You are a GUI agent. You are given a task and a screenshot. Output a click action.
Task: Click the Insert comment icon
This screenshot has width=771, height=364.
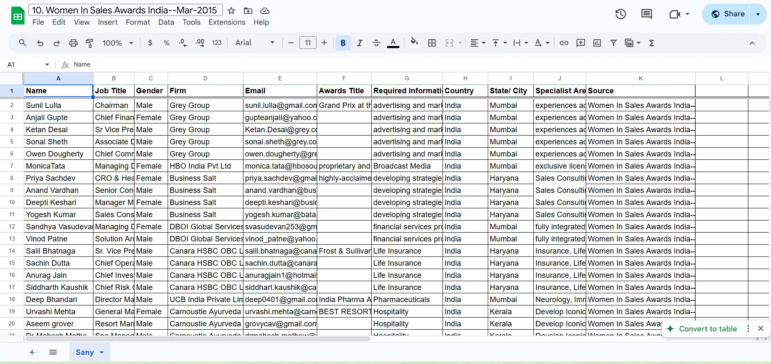[x=581, y=43]
